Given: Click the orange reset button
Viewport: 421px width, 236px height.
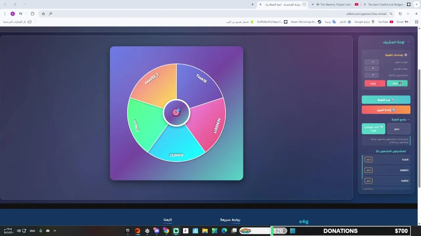Looking at the screenshot, I should pyautogui.click(x=386, y=110).
